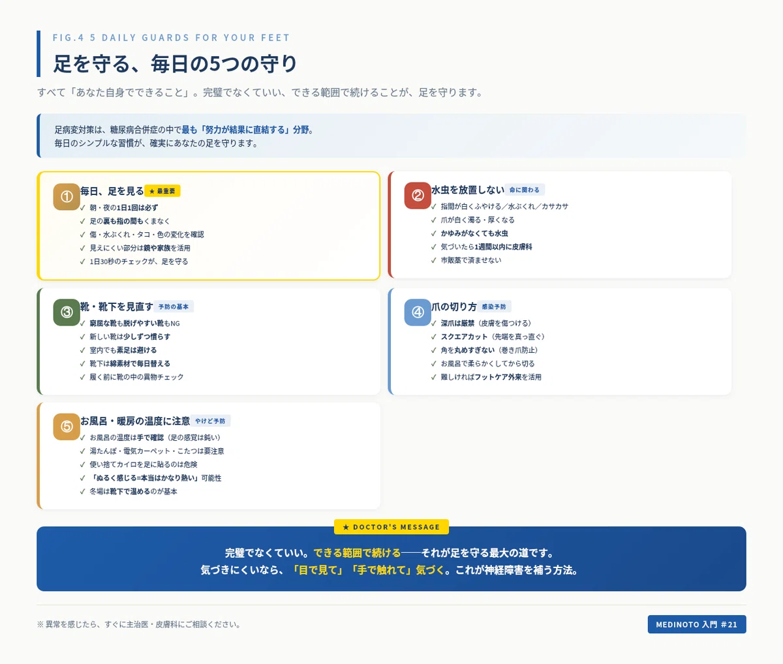Click line 市販薬で済ませない
Image resolution: width=783 pixels, height=664 pixels.
471,260
